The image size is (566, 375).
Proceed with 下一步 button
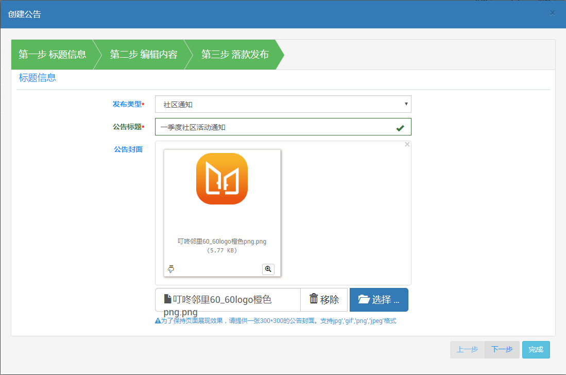[x=502, y=349]
